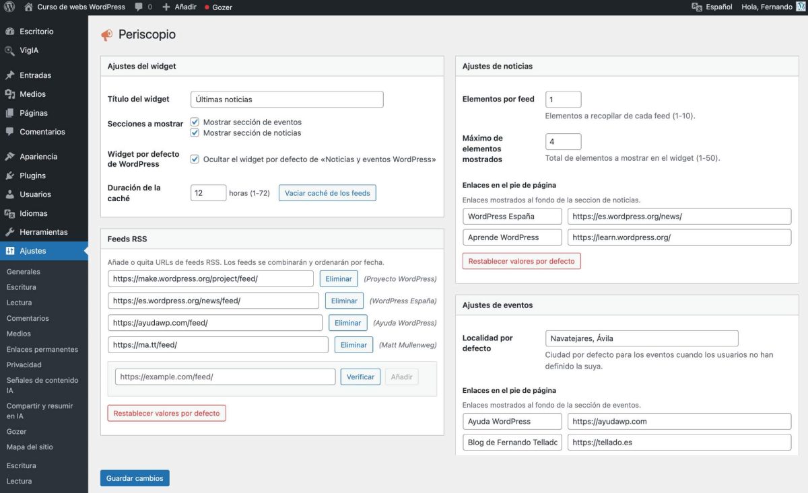Click the home icon beside Curso de webs WordPress
The height and width of the screenshot is (493, 808).
point(28,7)
